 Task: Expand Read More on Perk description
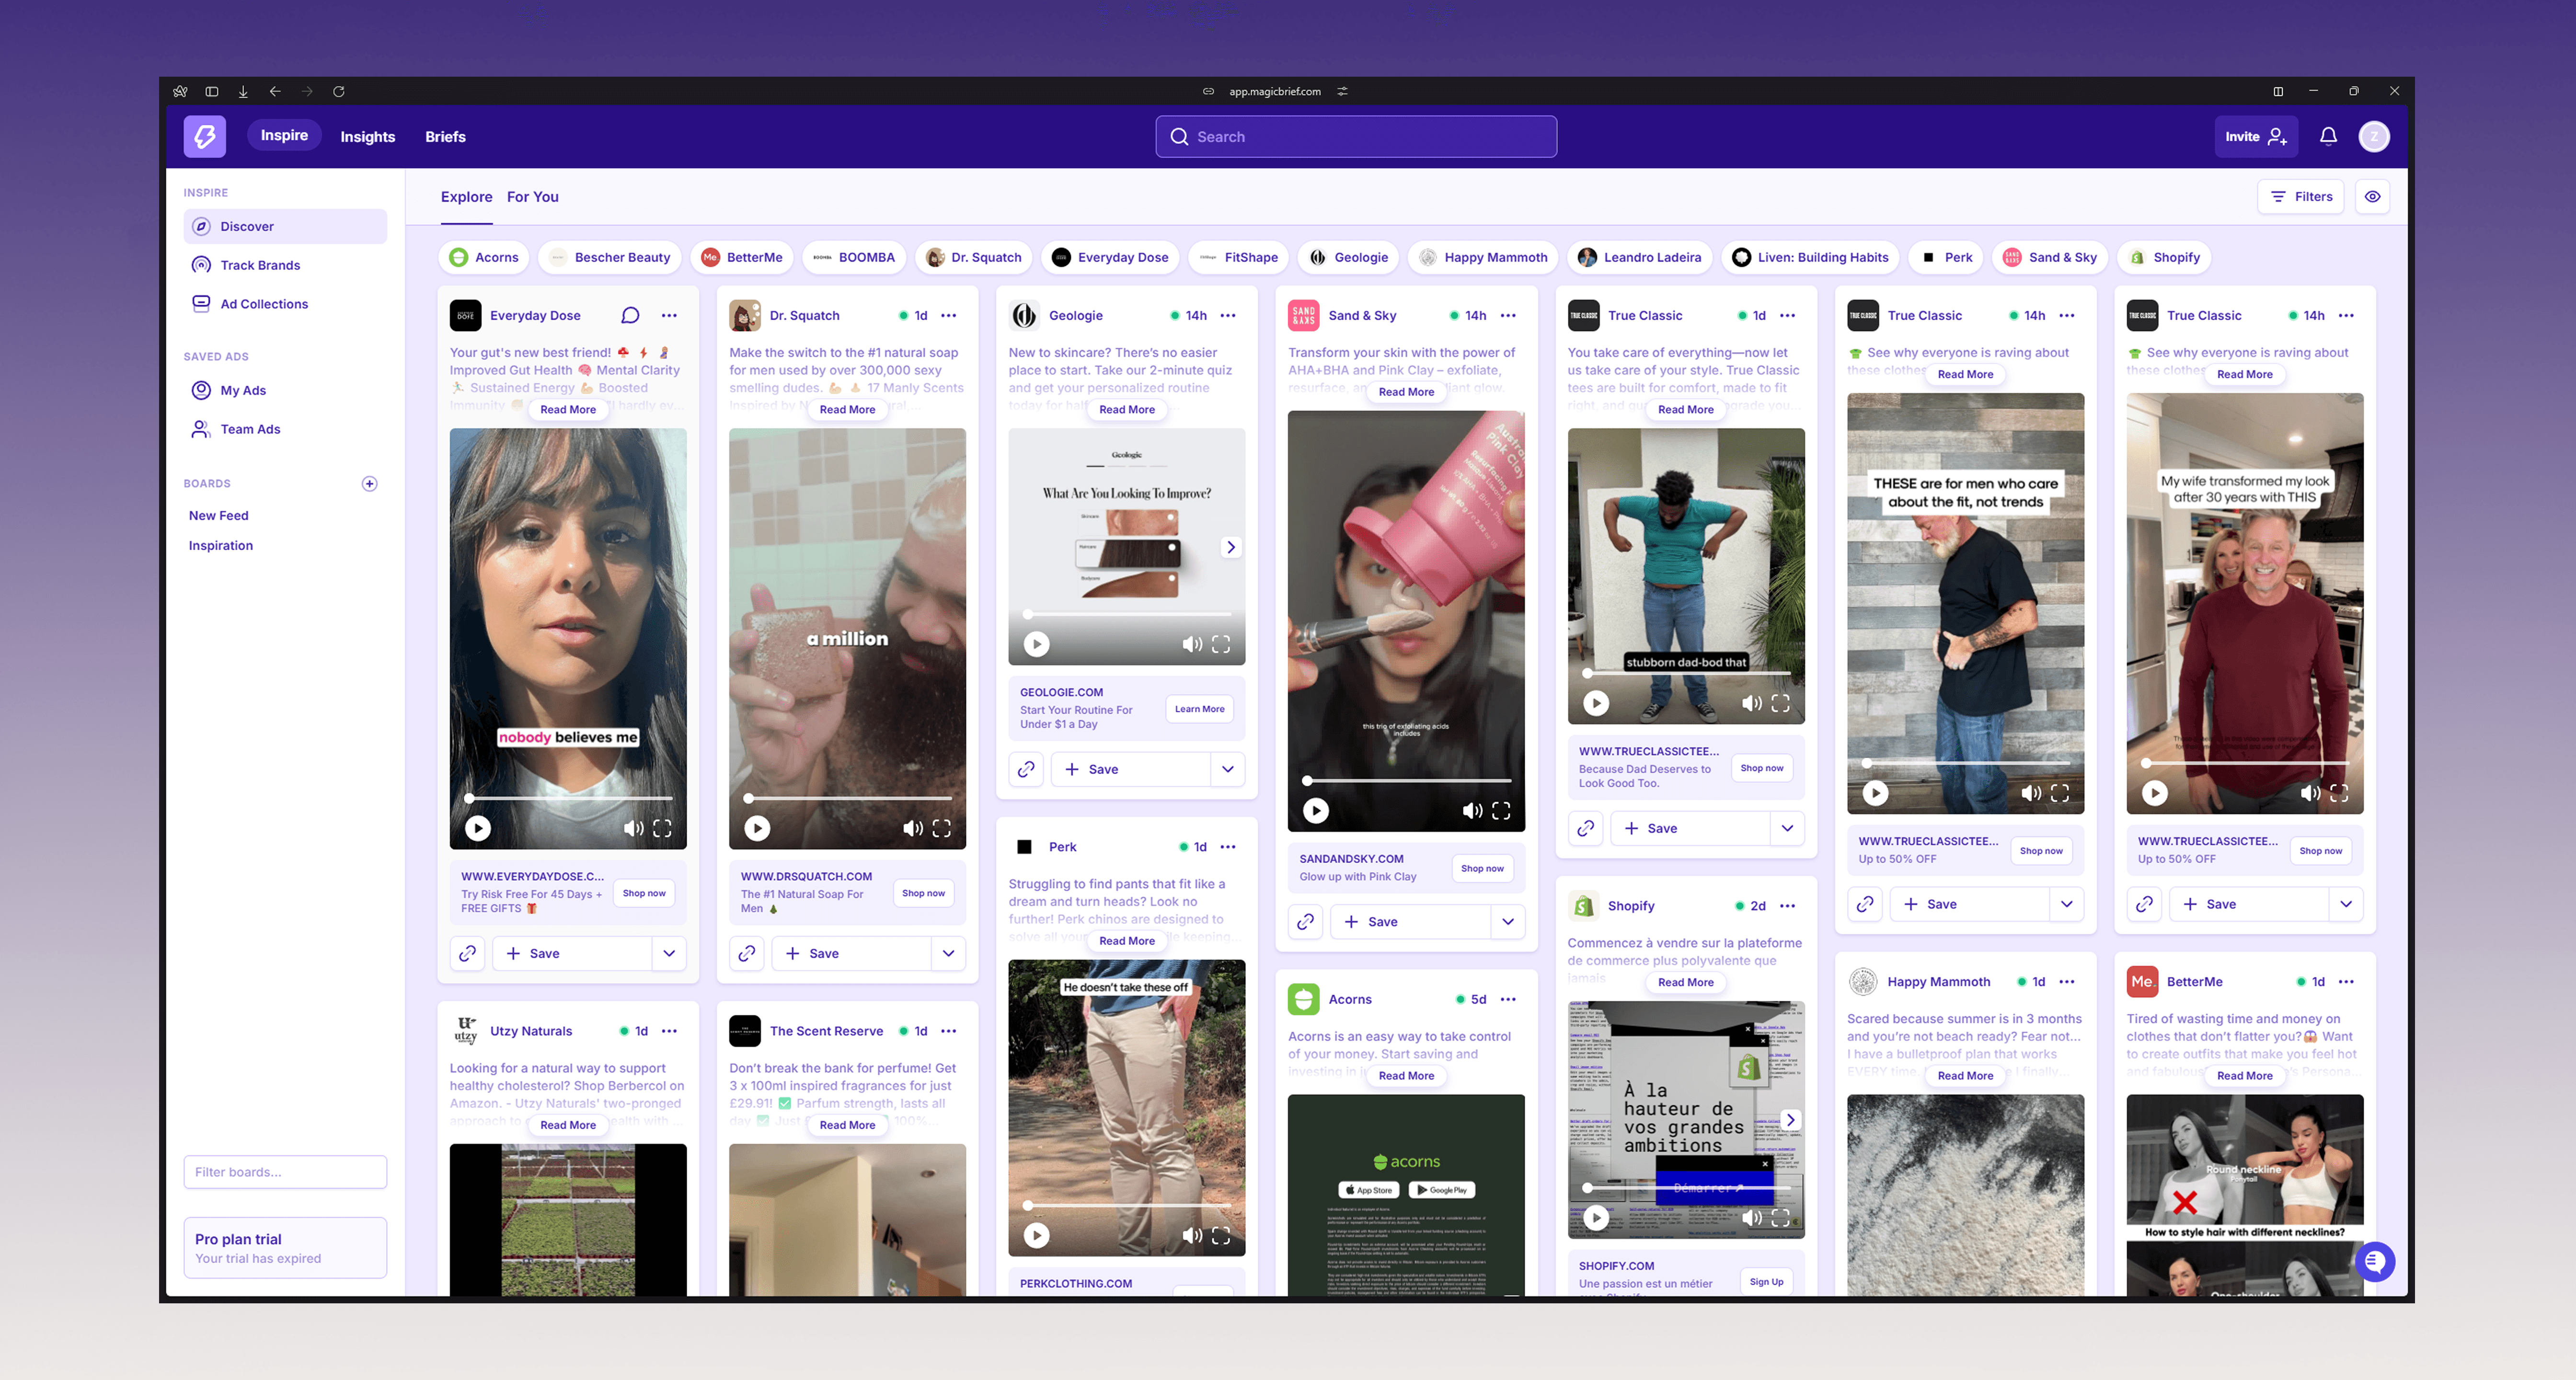click(1127, 940)
